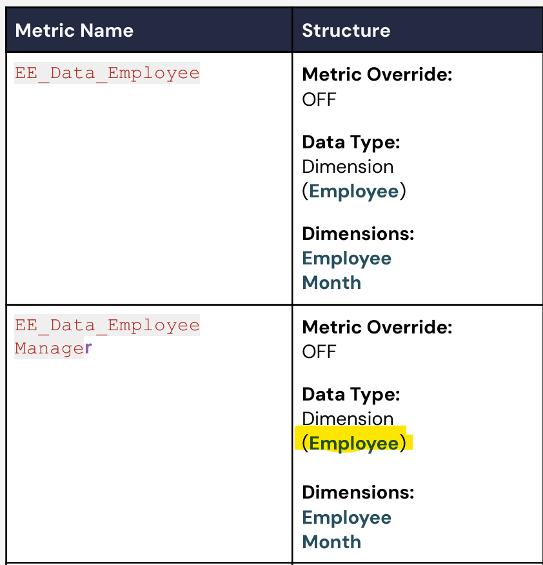Click the Structure column header
Viewport: 543px width, 565px height.
(346, 30)
